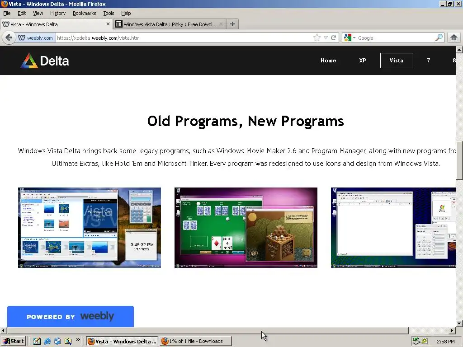The image size is (463, 347).
Task: Select the Vista nav button
Action: [397, 61]
